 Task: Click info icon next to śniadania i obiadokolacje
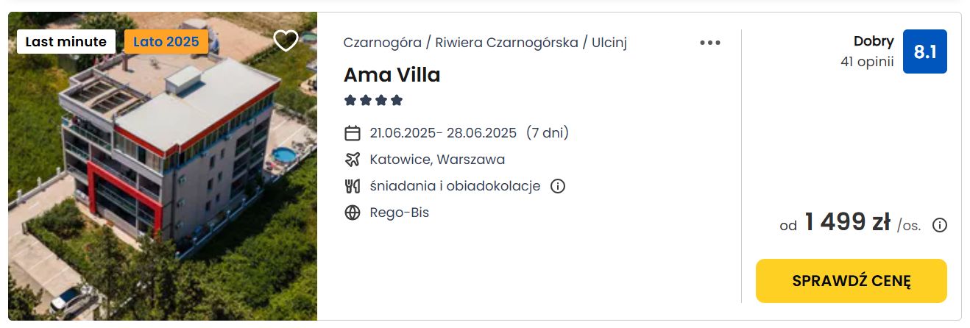(558, 186)
